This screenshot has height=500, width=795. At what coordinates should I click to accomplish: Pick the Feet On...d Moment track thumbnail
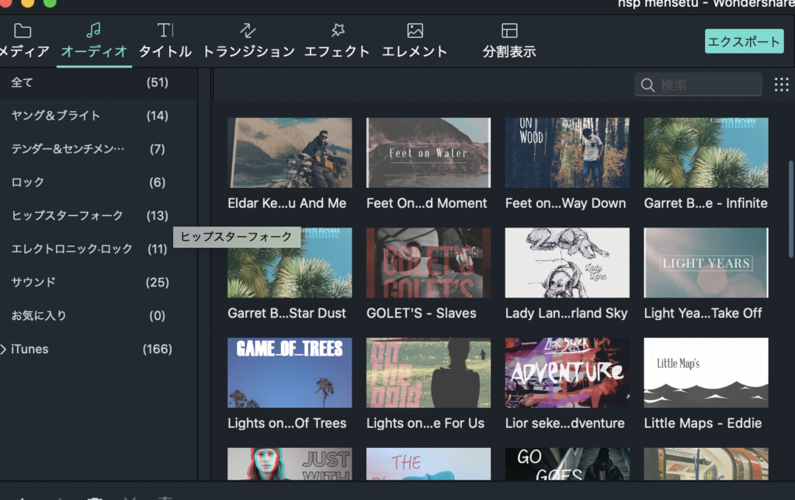click(429, 153)
